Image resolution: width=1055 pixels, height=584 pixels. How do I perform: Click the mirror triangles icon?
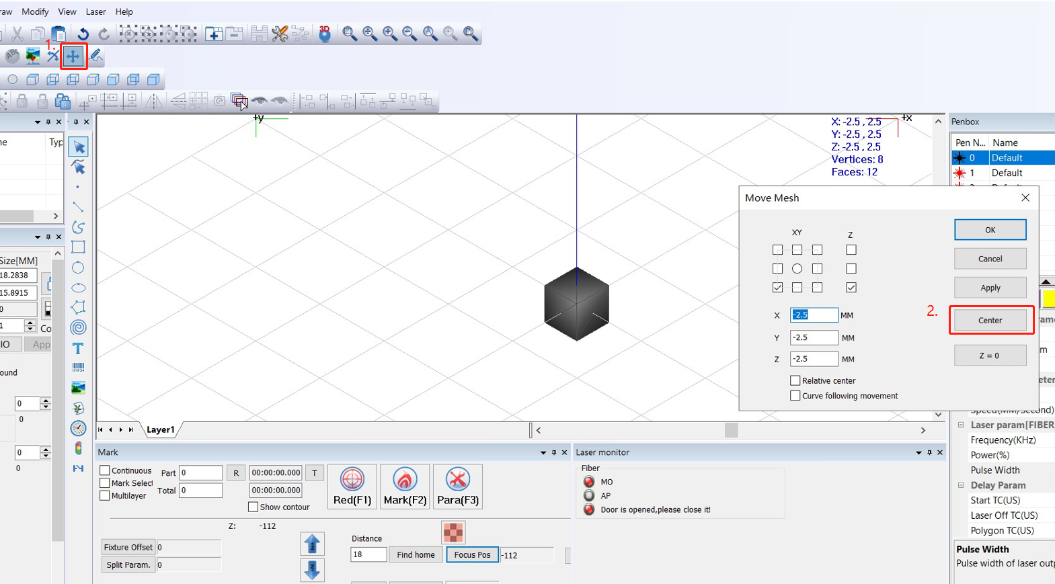point(154,101)
